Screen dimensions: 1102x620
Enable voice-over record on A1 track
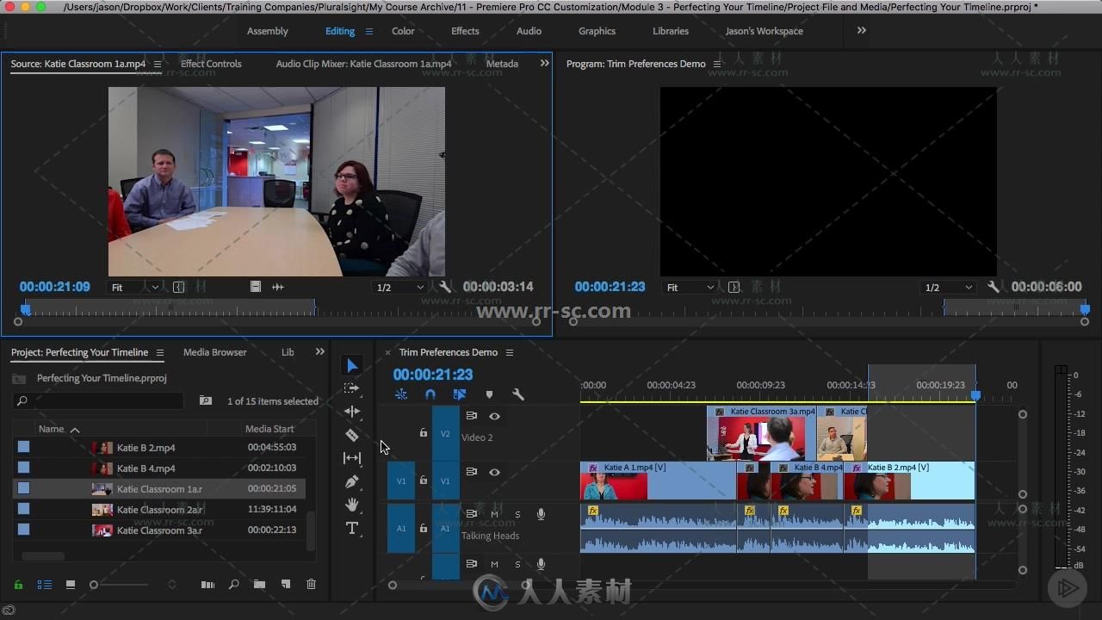541,514
